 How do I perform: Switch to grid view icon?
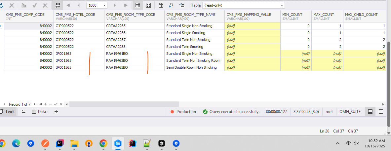click(138, 5)
